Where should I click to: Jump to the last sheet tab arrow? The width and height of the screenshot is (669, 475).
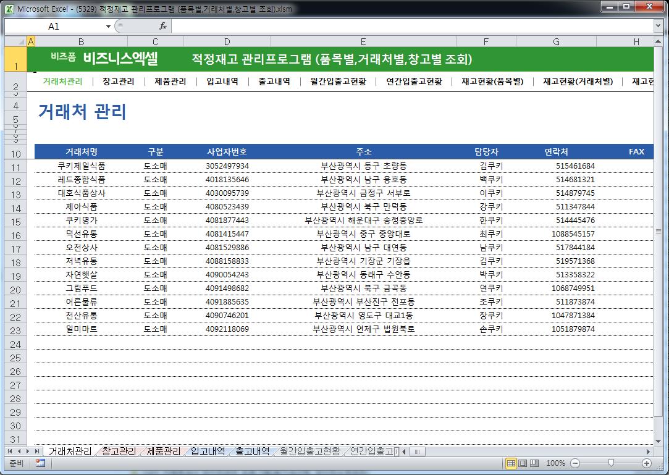(x=37, y=452)
